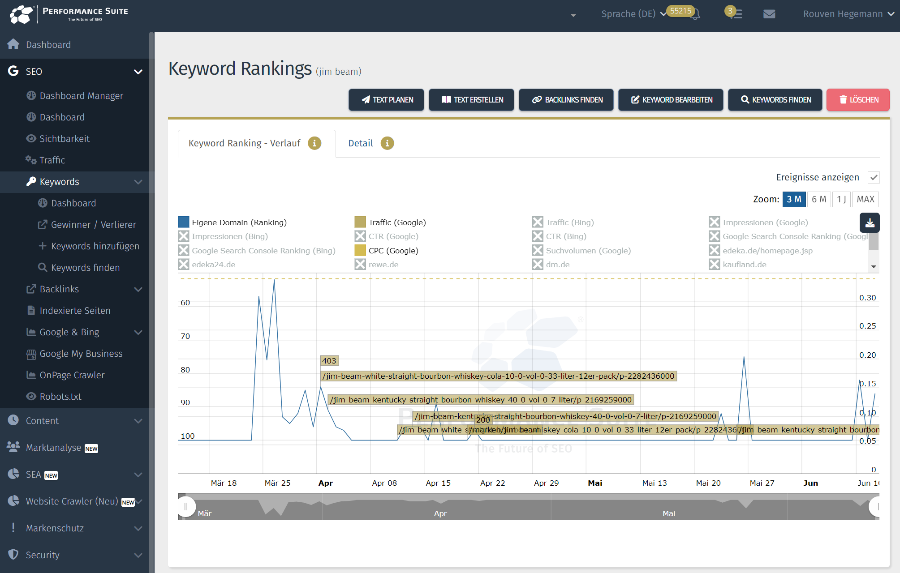
Task: Click the Sichtbarkeit eye icon
Action: coord(31,138)
